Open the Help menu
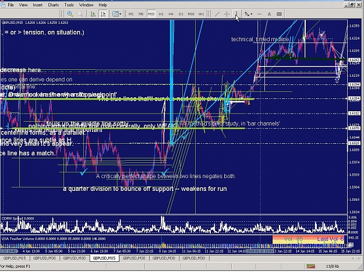 103,5
